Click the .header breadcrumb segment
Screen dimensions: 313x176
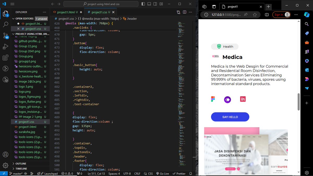tap(130, 19)
